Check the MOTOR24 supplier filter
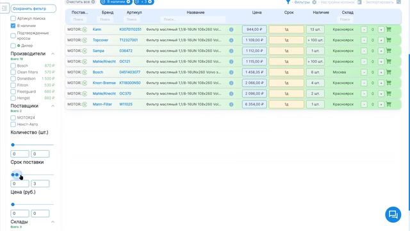 click(13, 118)
